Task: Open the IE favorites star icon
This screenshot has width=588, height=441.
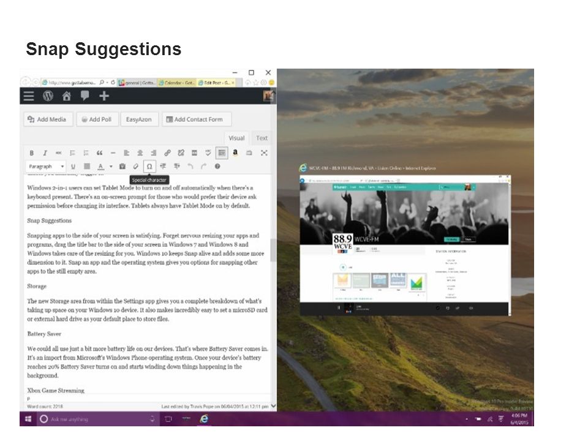Action: tap(256, 83)
